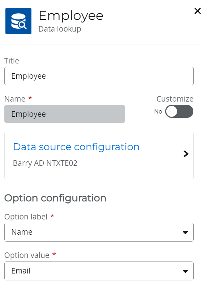Toggle the Customize name switch

click(179, 111)
